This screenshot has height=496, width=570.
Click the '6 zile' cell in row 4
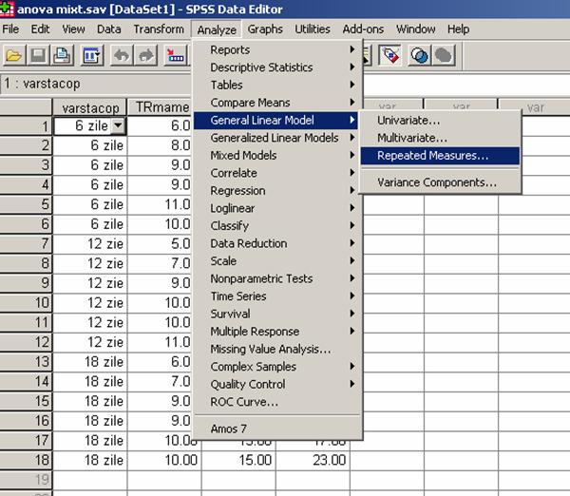click(x=90, y=184)
